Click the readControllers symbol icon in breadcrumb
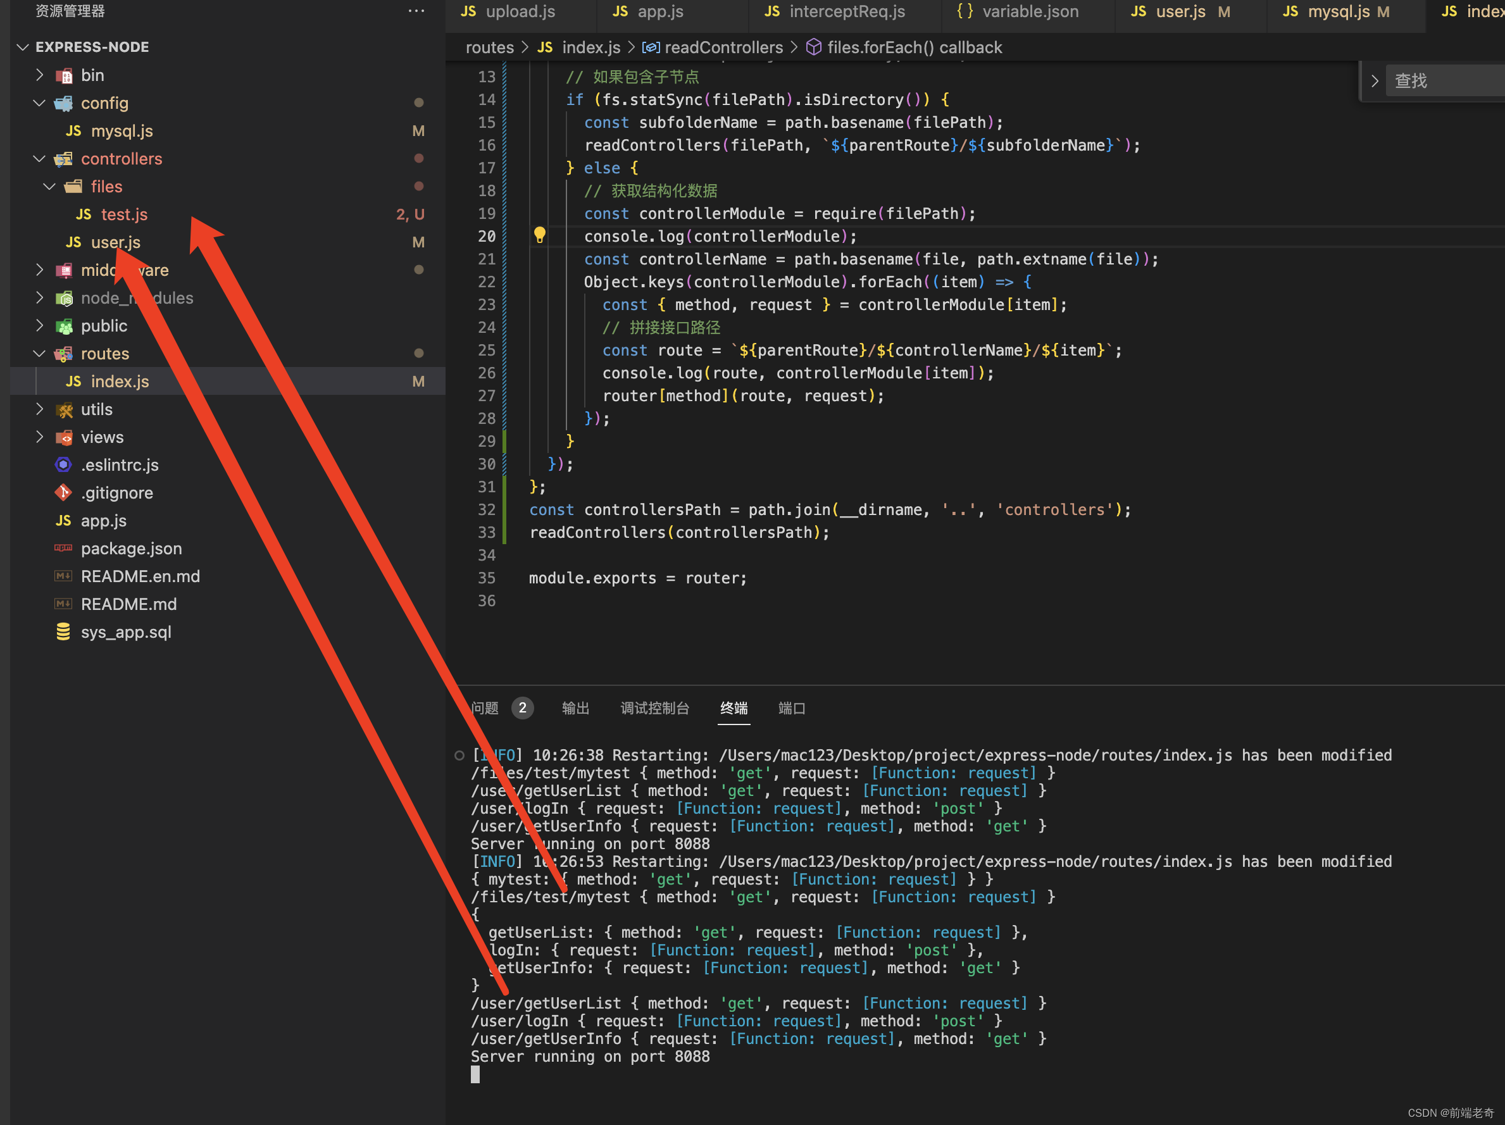The height and width of the screenshot is (1125, 1505). pos(651,47)
